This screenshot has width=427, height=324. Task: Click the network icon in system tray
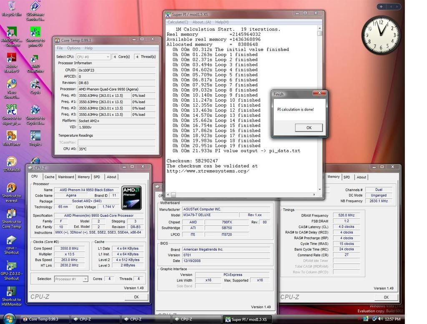click(x=374, y=319)
